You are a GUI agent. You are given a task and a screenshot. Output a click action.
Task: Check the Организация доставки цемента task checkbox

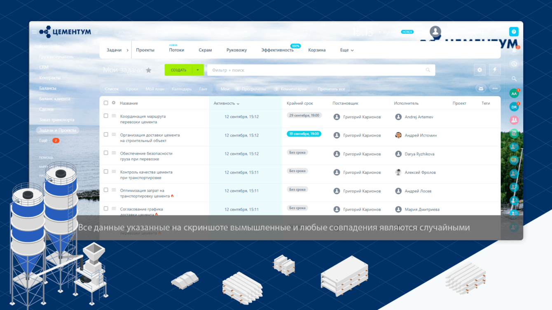(x=106, y=134)
